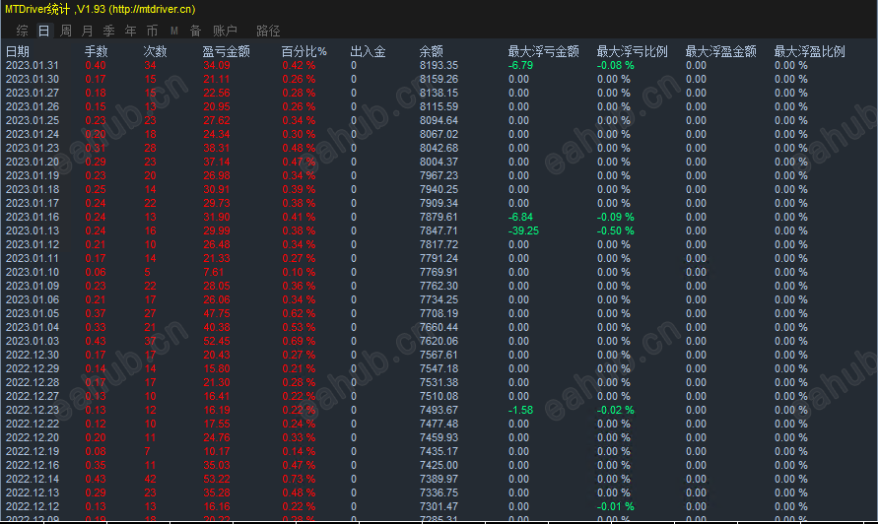This screenshot has width=878, height=524.
Task: Select the 年 yearly tab
Action: point(130,31)
